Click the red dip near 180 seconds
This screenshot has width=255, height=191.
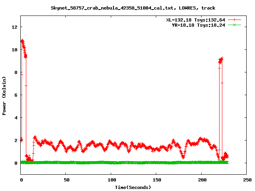[x=183, y=157]
